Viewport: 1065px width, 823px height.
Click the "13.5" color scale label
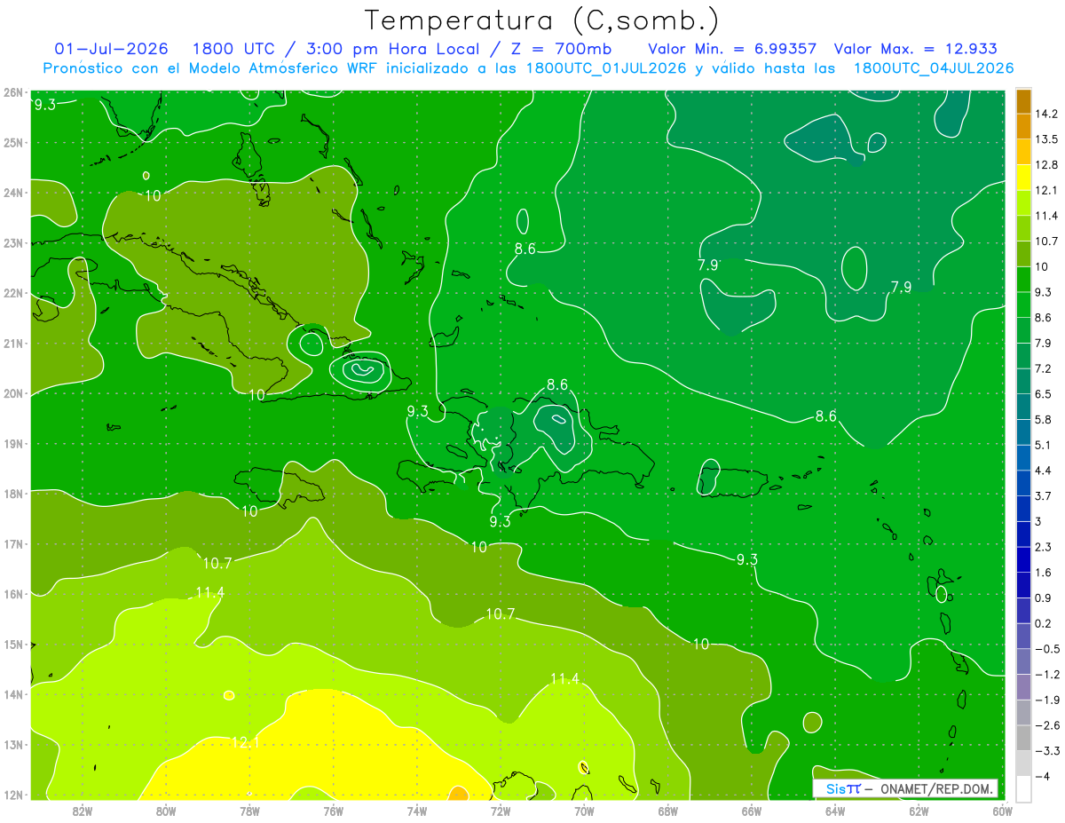point(1048,139)
